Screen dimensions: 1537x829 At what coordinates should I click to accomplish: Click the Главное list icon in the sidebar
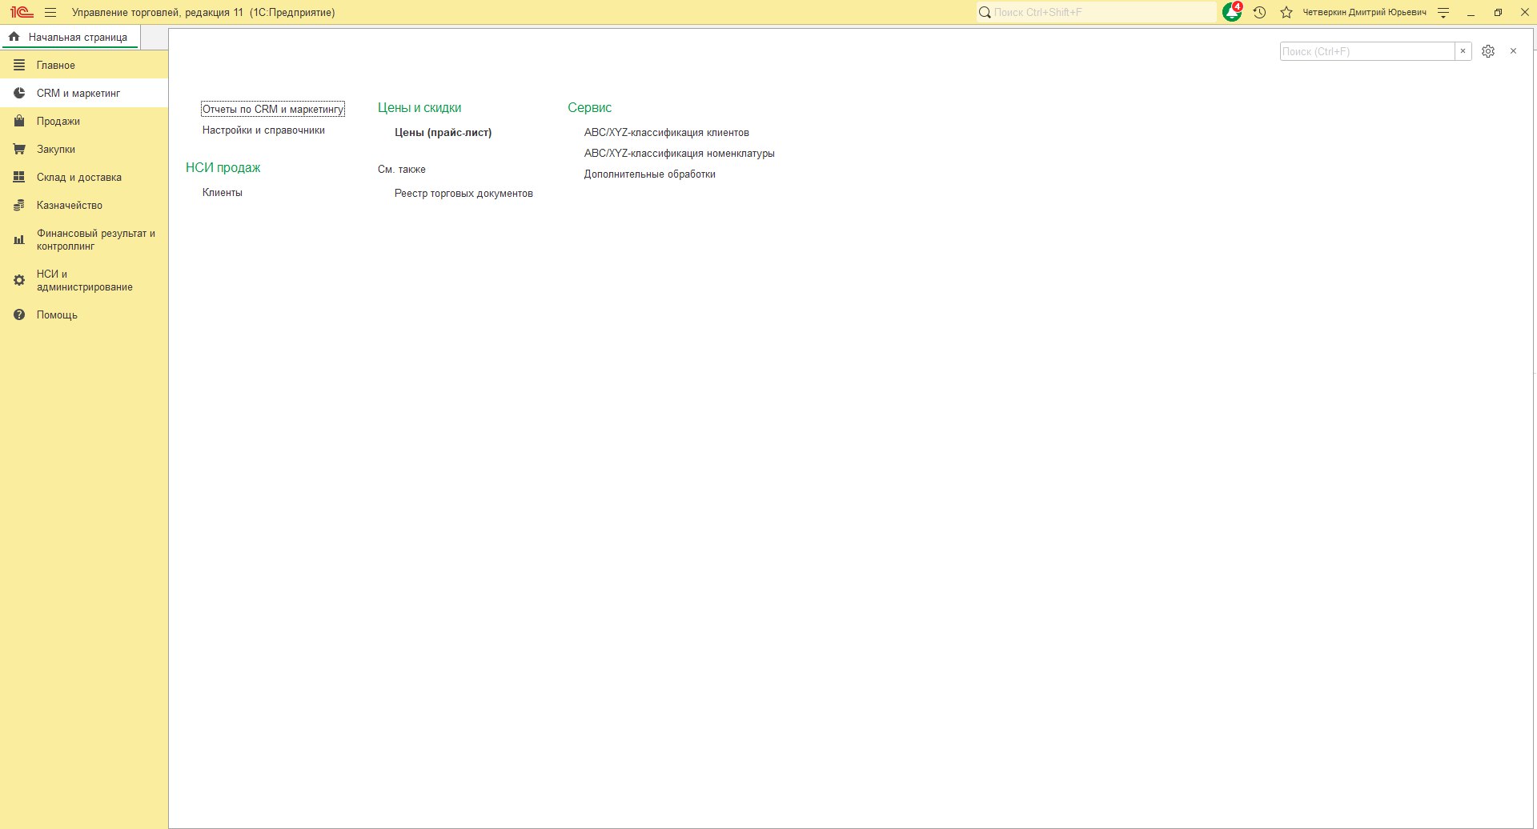[19, 65]
